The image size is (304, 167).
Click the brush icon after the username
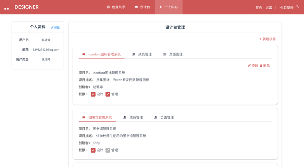tap(297, 7)
